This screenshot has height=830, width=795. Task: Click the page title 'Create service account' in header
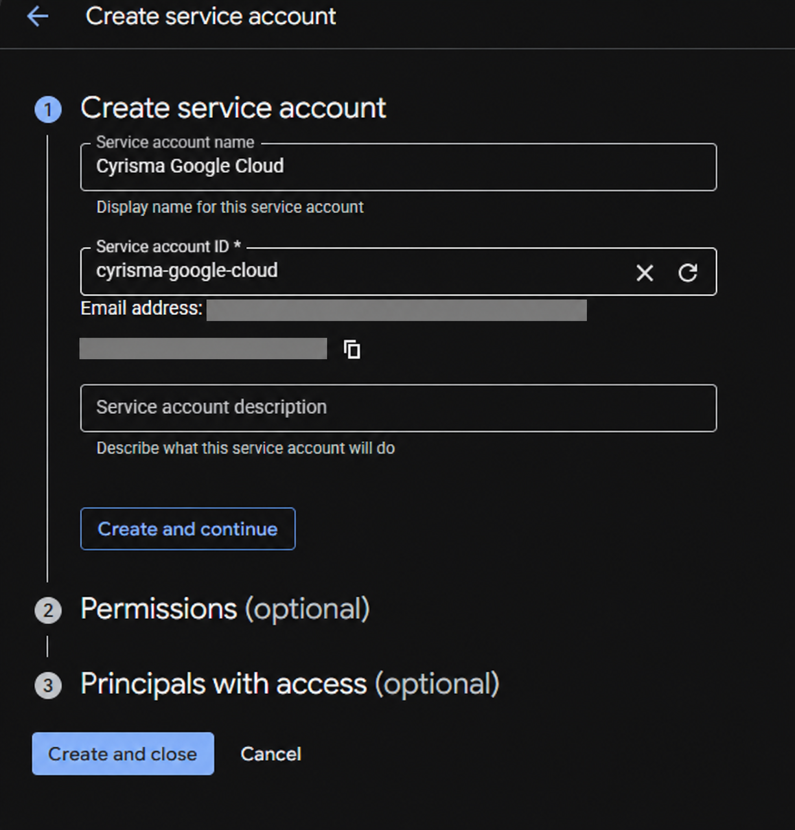(x=211, y=16)
